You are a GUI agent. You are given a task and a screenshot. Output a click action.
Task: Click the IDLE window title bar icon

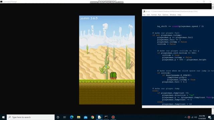click(x=144, y=11)
